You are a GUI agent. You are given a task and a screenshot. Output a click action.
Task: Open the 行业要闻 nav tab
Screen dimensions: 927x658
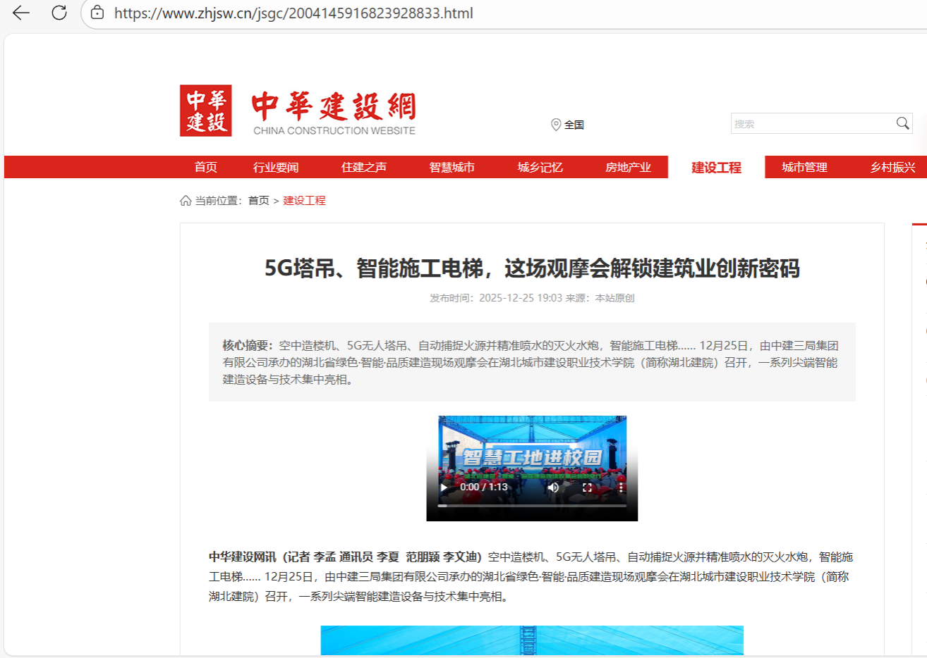click(276, 167)
